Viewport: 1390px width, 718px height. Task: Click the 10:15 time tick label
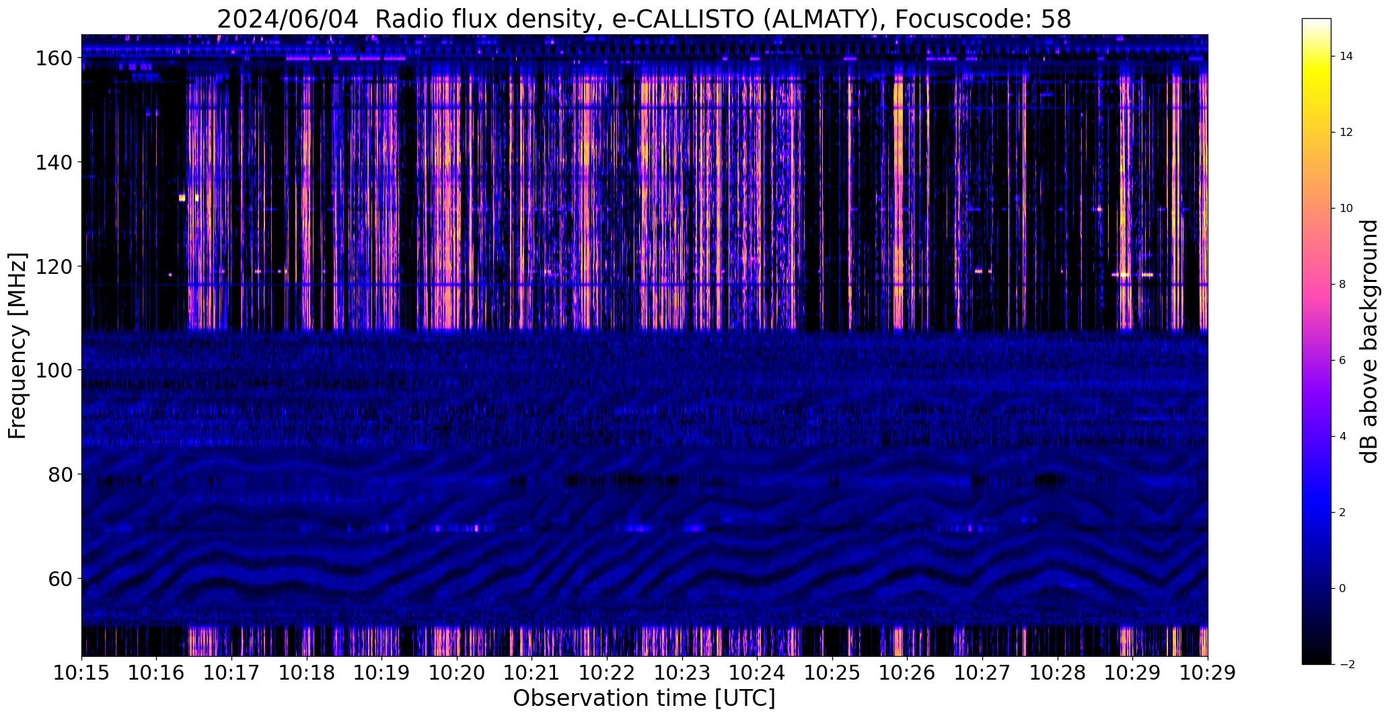81,673
